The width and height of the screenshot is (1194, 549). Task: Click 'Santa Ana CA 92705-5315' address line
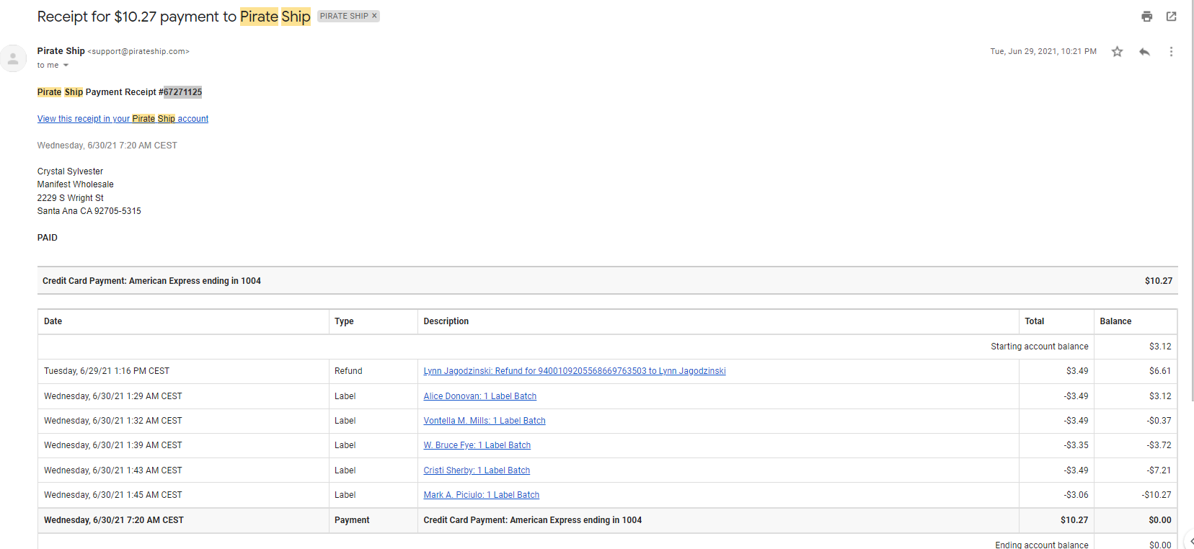point(89,211)
